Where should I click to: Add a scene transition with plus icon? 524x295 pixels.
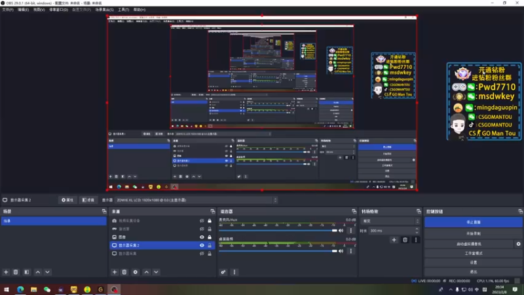tap(394, 240)
